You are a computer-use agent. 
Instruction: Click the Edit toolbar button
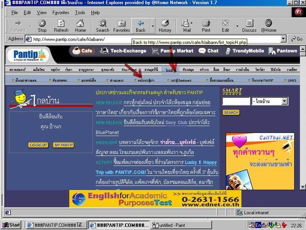(x=225, y=26)
